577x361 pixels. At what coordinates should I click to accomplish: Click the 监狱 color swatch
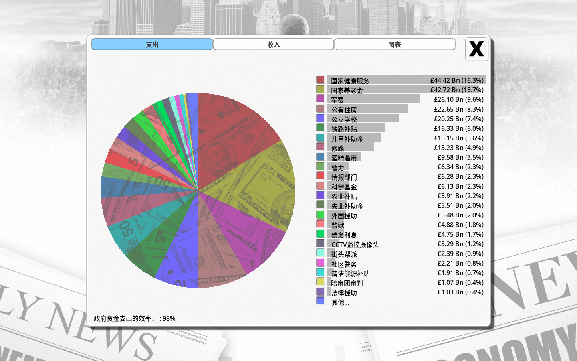click(x=321, y=224)
